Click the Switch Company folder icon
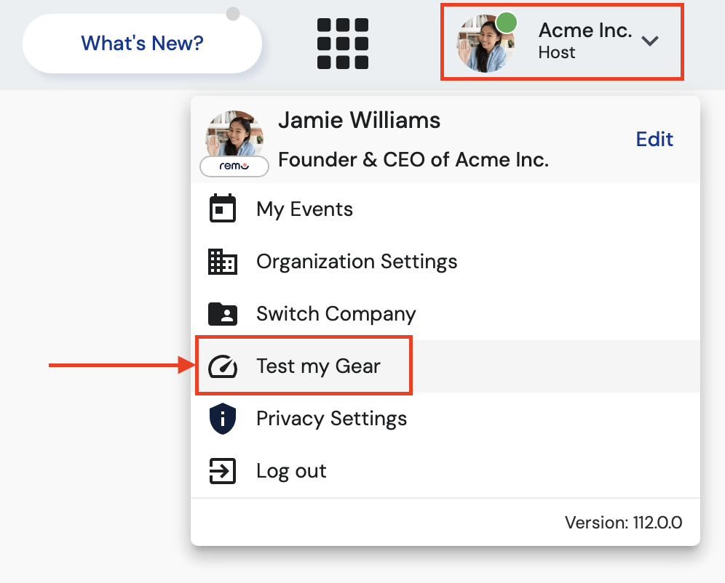Viewport: 725px width, 583px height. (223, 314)
